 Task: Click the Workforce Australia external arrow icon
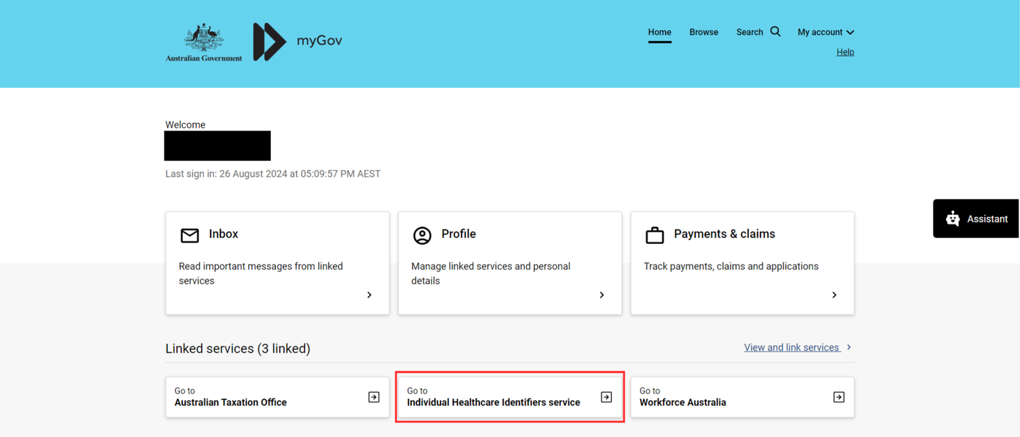839,397
